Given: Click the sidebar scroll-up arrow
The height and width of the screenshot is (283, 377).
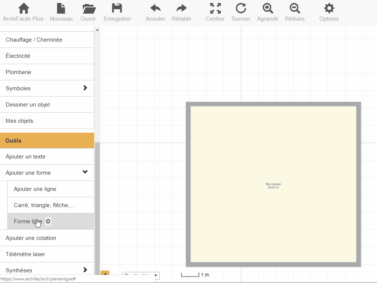Looking at the screenshot, I should click(97, 30).
